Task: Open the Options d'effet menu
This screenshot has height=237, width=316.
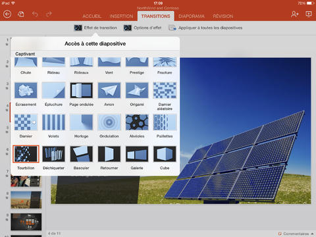Action: pos(143,28)
